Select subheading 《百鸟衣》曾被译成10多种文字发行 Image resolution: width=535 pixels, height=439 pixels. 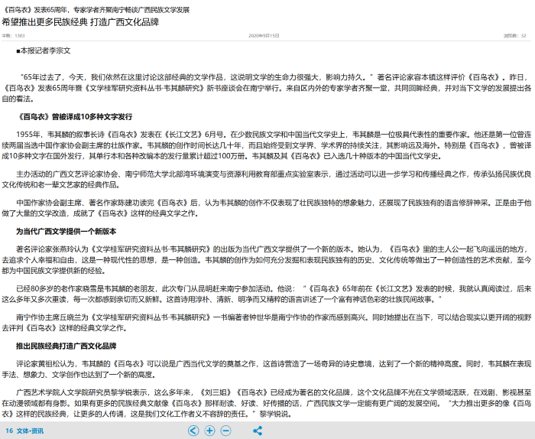(74, 117)
